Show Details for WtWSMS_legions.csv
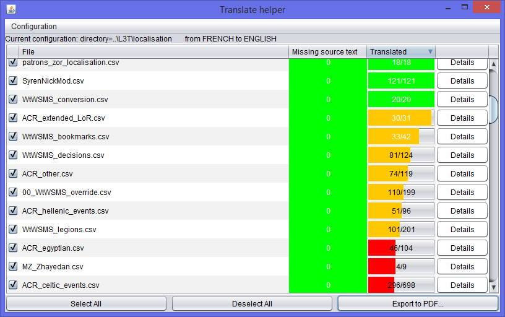This screenshot has width=505, height=317. click(462, 230)
